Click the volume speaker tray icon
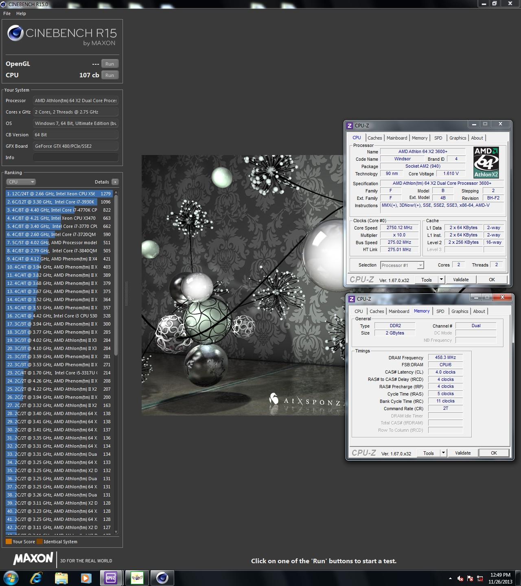521x586 pixels. (460, 578)
